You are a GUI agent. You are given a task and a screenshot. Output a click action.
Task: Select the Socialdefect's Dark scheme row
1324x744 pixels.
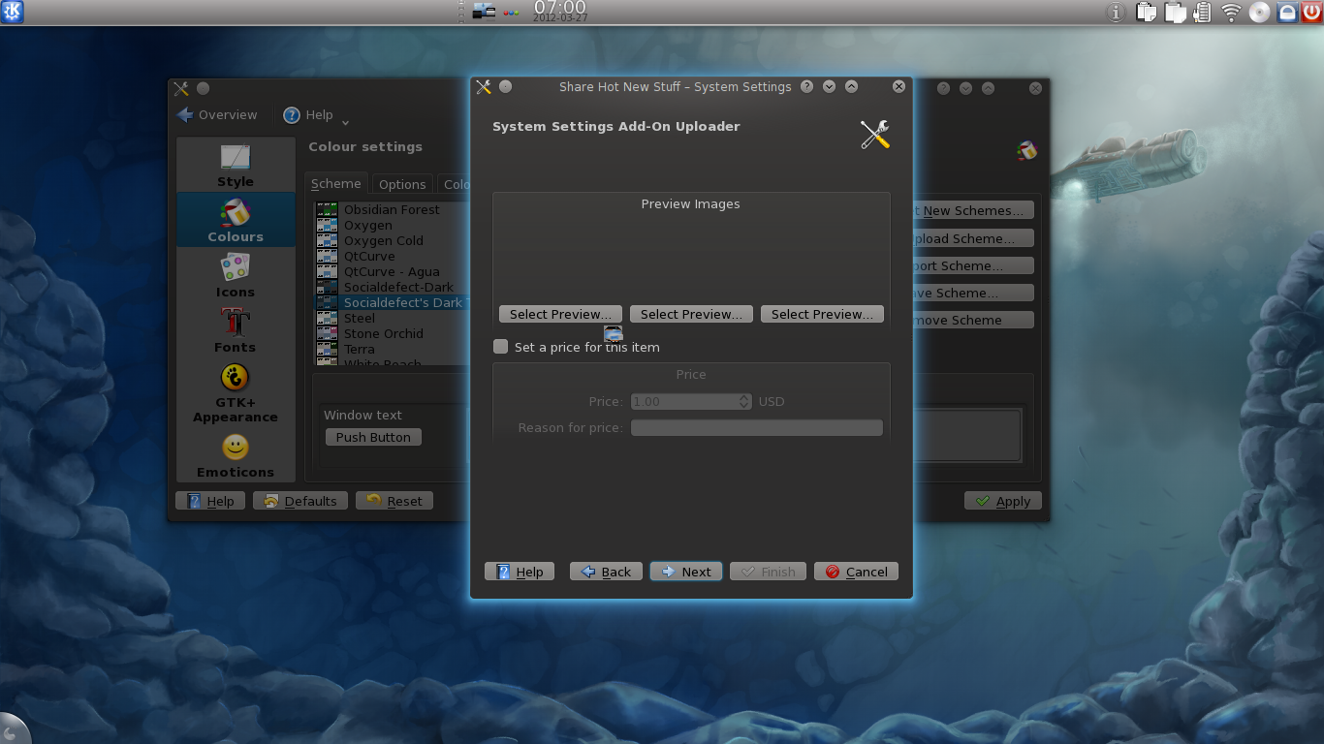click(x=392, y=302)
